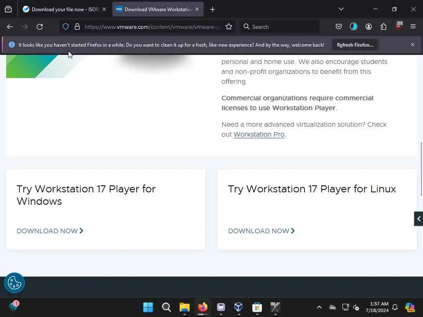Open the Firefox account menu
Image resolution: width=423 pixels, height=317 pixels.
pyautogui.click(x=368, y=27)
